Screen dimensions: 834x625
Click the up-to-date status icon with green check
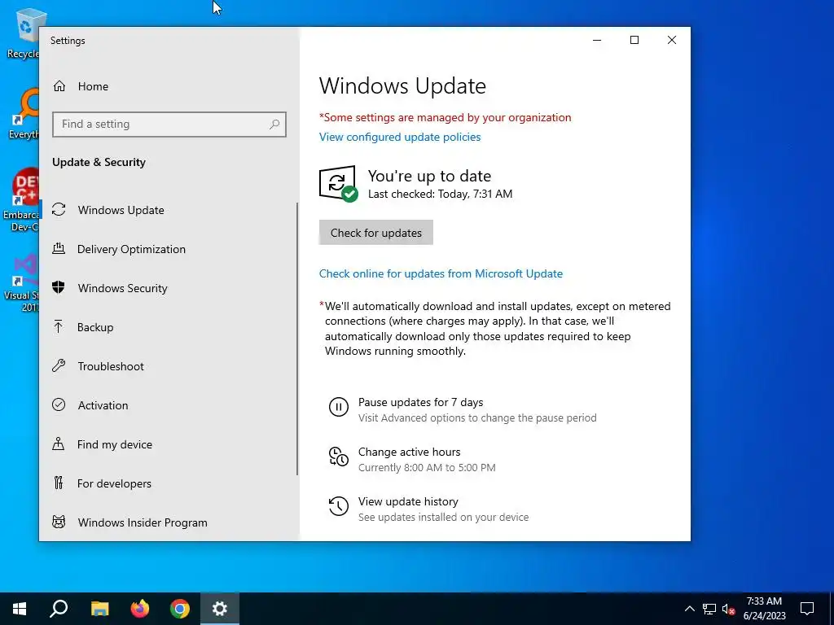(x=338, y=184)
